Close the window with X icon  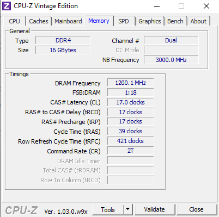click(206, 6)
